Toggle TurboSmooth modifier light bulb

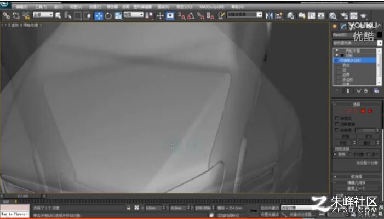[337, 51]
